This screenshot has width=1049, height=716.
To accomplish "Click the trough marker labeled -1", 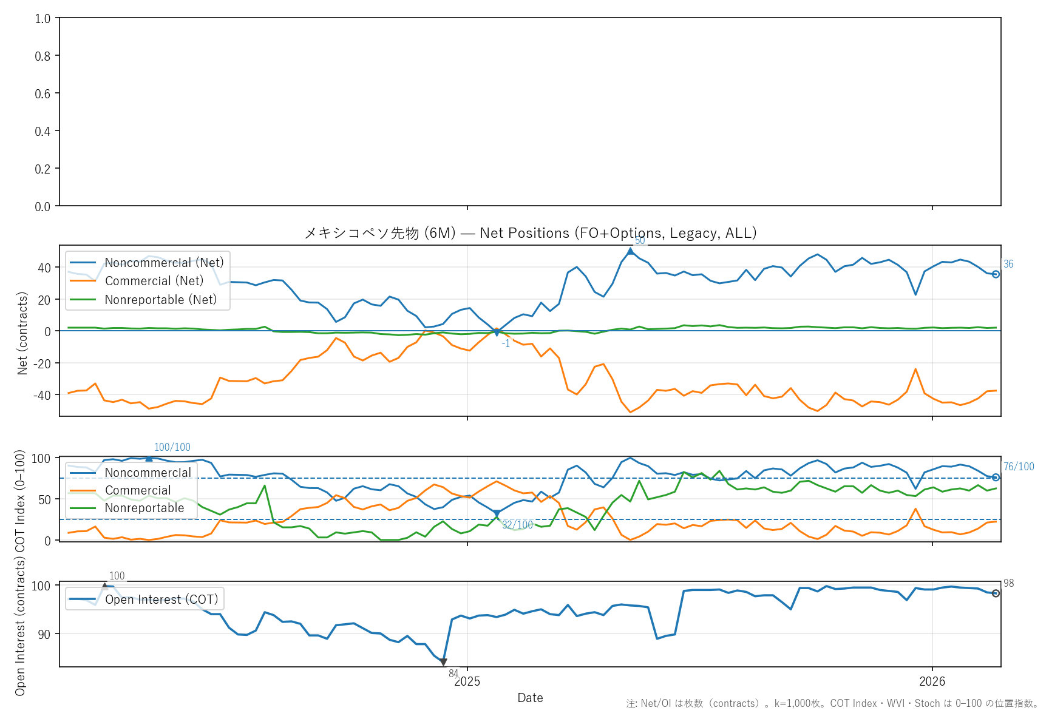I will point(497,333).
